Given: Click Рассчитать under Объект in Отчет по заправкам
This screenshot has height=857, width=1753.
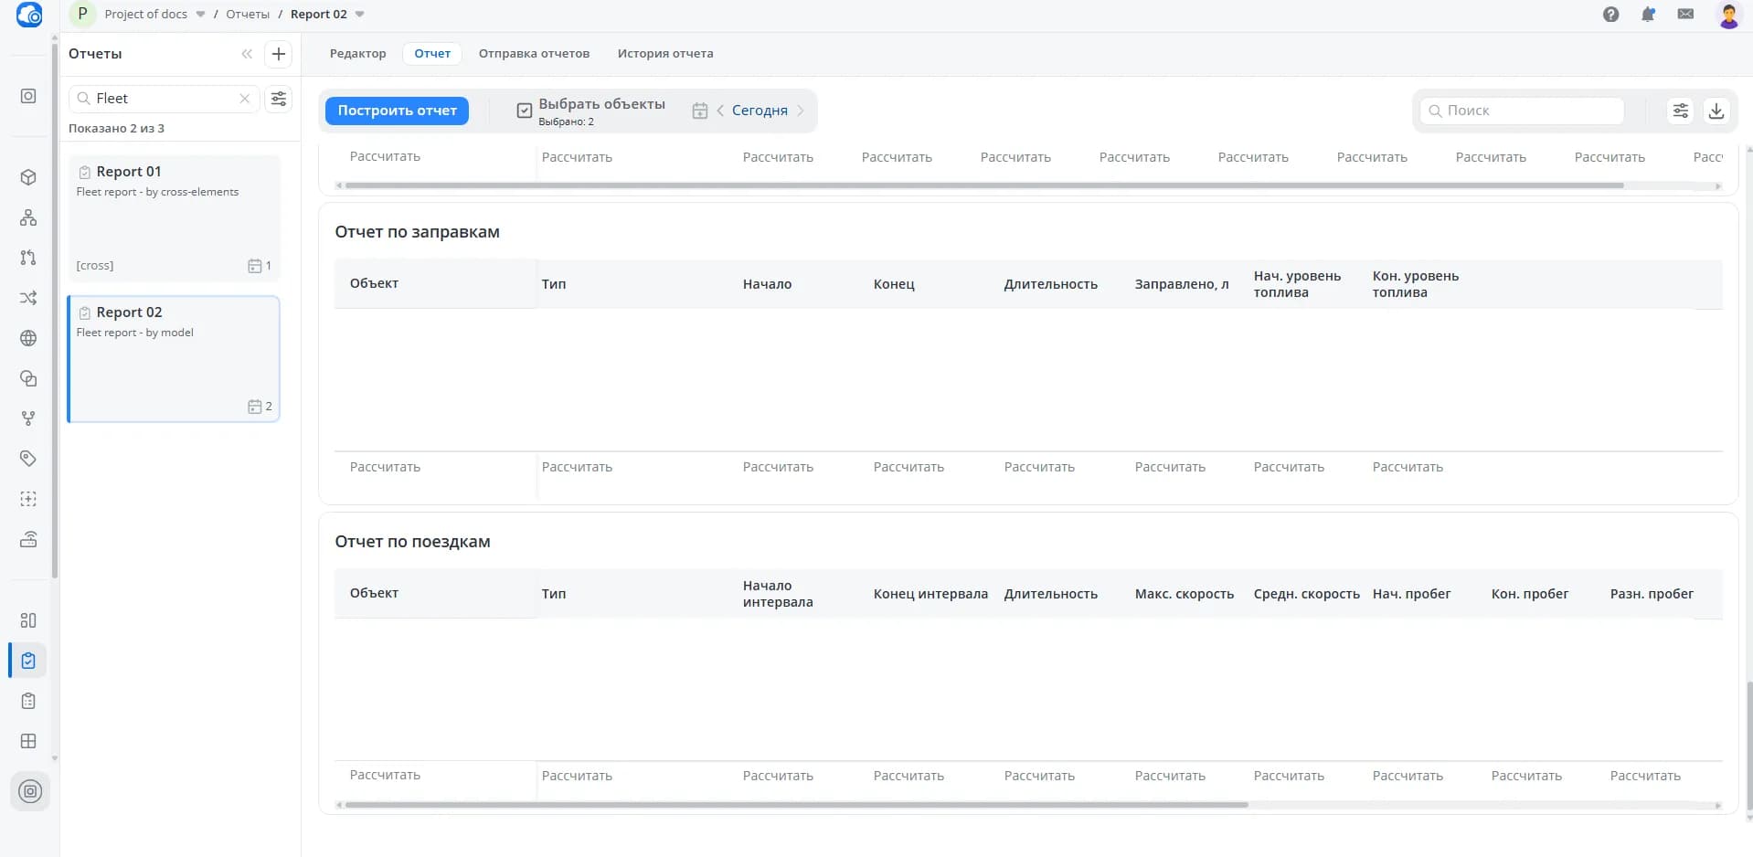Looking at the screenshot, I should (385, 467).
